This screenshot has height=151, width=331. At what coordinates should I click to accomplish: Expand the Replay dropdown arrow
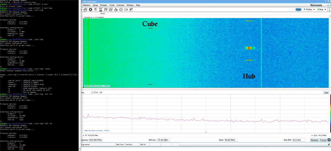[x=314, y=10]
